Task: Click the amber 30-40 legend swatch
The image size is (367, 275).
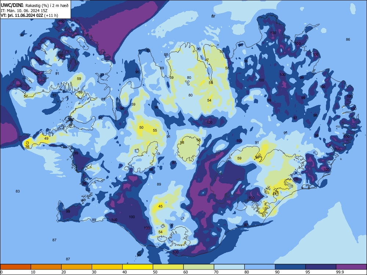Action: pos(107,267)
